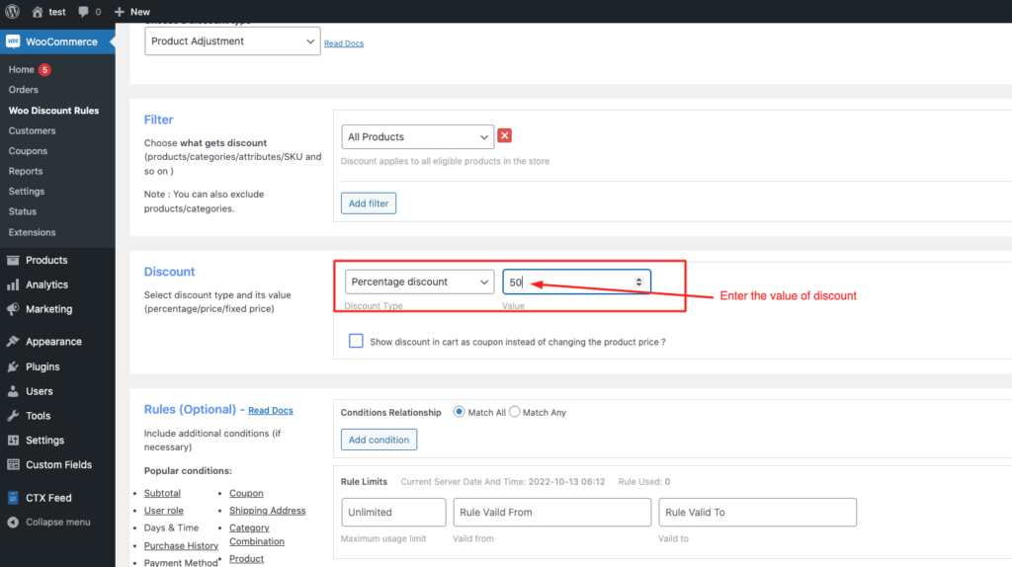
Task: Click the site home icon in admin bar
Action: click(x=38, y=12)
